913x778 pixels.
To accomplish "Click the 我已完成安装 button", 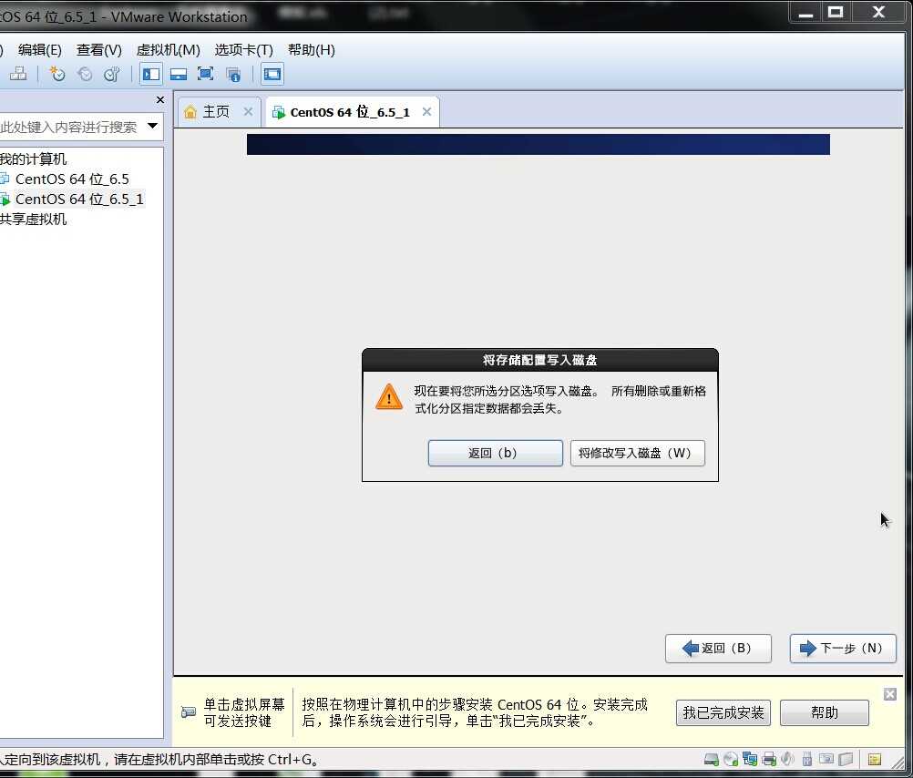I will (x=723, y=712).
